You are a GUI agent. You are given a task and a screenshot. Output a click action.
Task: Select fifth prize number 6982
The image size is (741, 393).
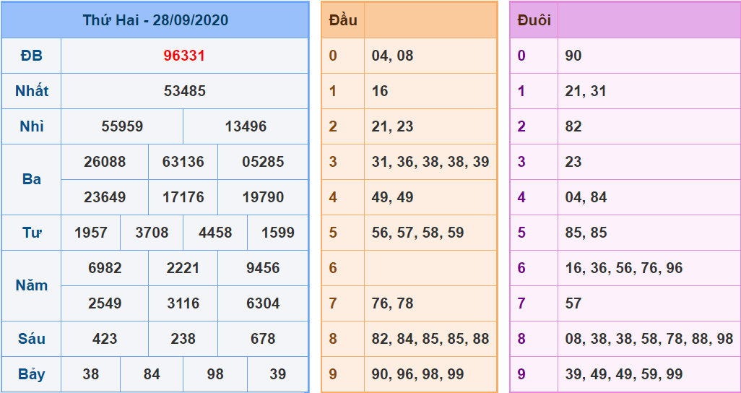point(105,268)
